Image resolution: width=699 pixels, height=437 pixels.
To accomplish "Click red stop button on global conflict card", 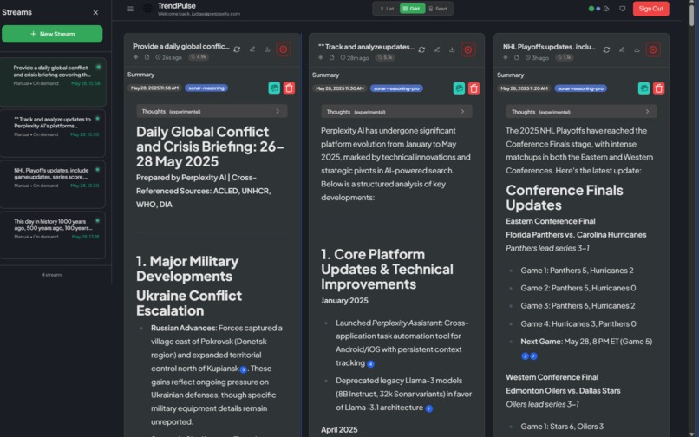I will pyautogui.click(x=283, y=49).
